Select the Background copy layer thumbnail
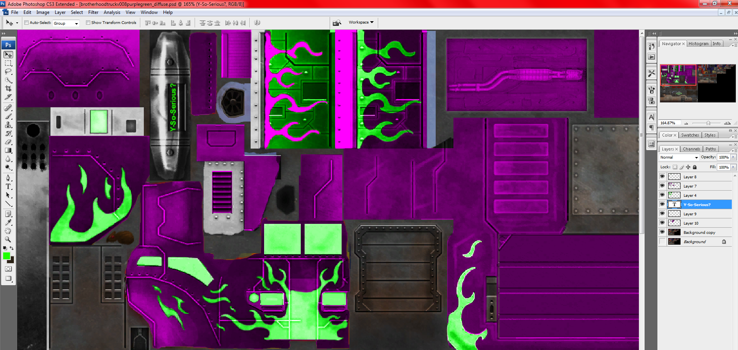738x350 pixels. 674,232
